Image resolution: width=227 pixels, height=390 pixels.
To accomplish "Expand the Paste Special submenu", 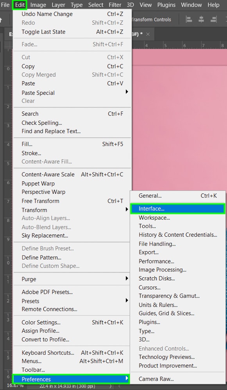I will (127, 92).
